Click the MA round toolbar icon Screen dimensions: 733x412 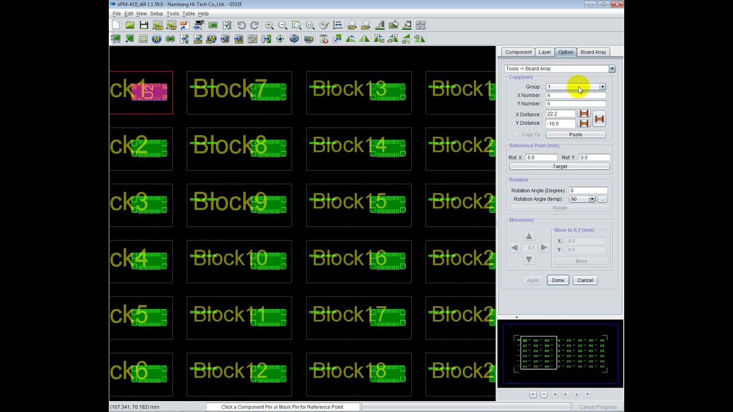tap(309, 39)
